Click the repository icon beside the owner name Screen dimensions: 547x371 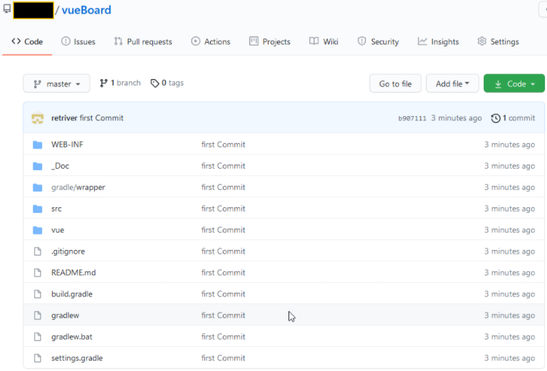[6, 9]
